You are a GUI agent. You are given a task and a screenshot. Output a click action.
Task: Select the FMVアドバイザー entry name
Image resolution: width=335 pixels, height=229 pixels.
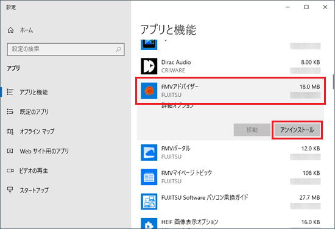pos(180,86)
